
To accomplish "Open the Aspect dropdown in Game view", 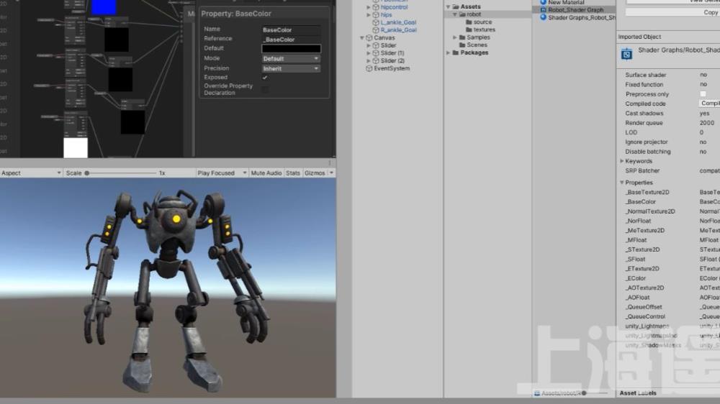I will click(x=31, y=173).
